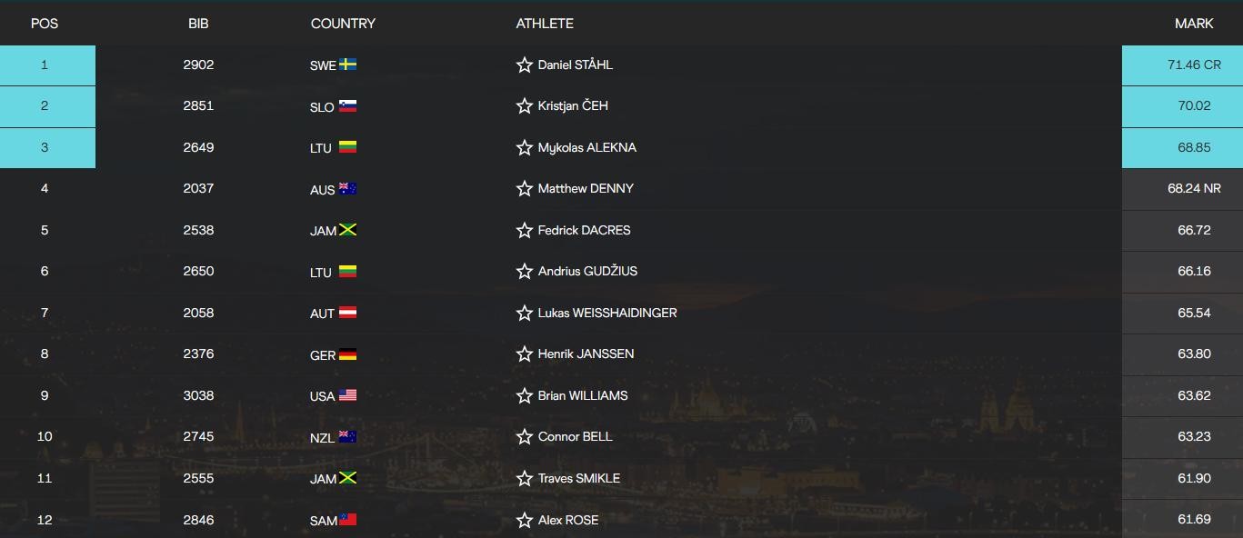The height and width of the screenshot is (538, 1243).
Task: Click the Jamaica flag for Fedrick DACRES
Action: [x=348, y=230]
